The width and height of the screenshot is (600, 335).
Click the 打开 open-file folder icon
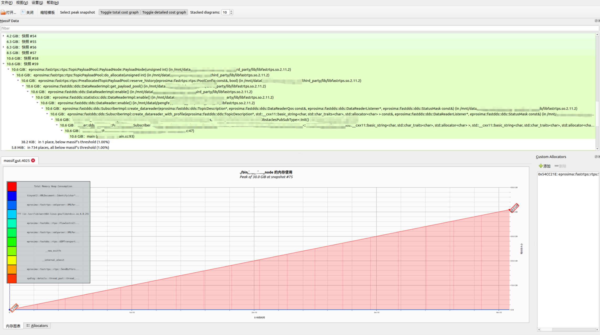3,12
